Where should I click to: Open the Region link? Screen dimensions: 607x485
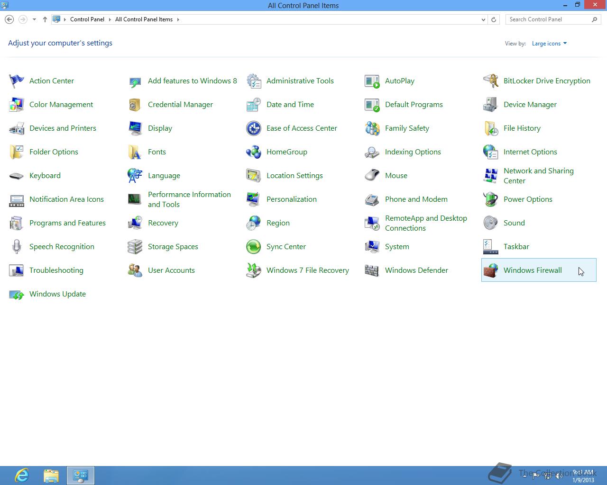pyautogui.click(x=278, y=223)
